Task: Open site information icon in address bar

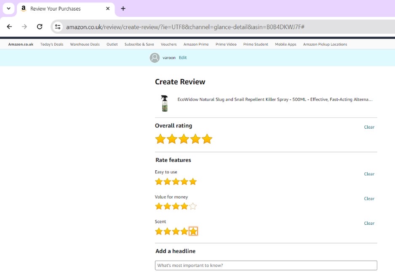Action: point(58,27)
